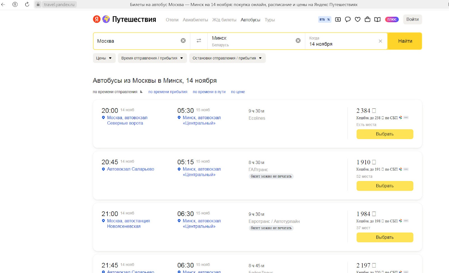This screenshot has height=273, width=449.
Task: Sort results по времени в пути
Action: [209, 92]
